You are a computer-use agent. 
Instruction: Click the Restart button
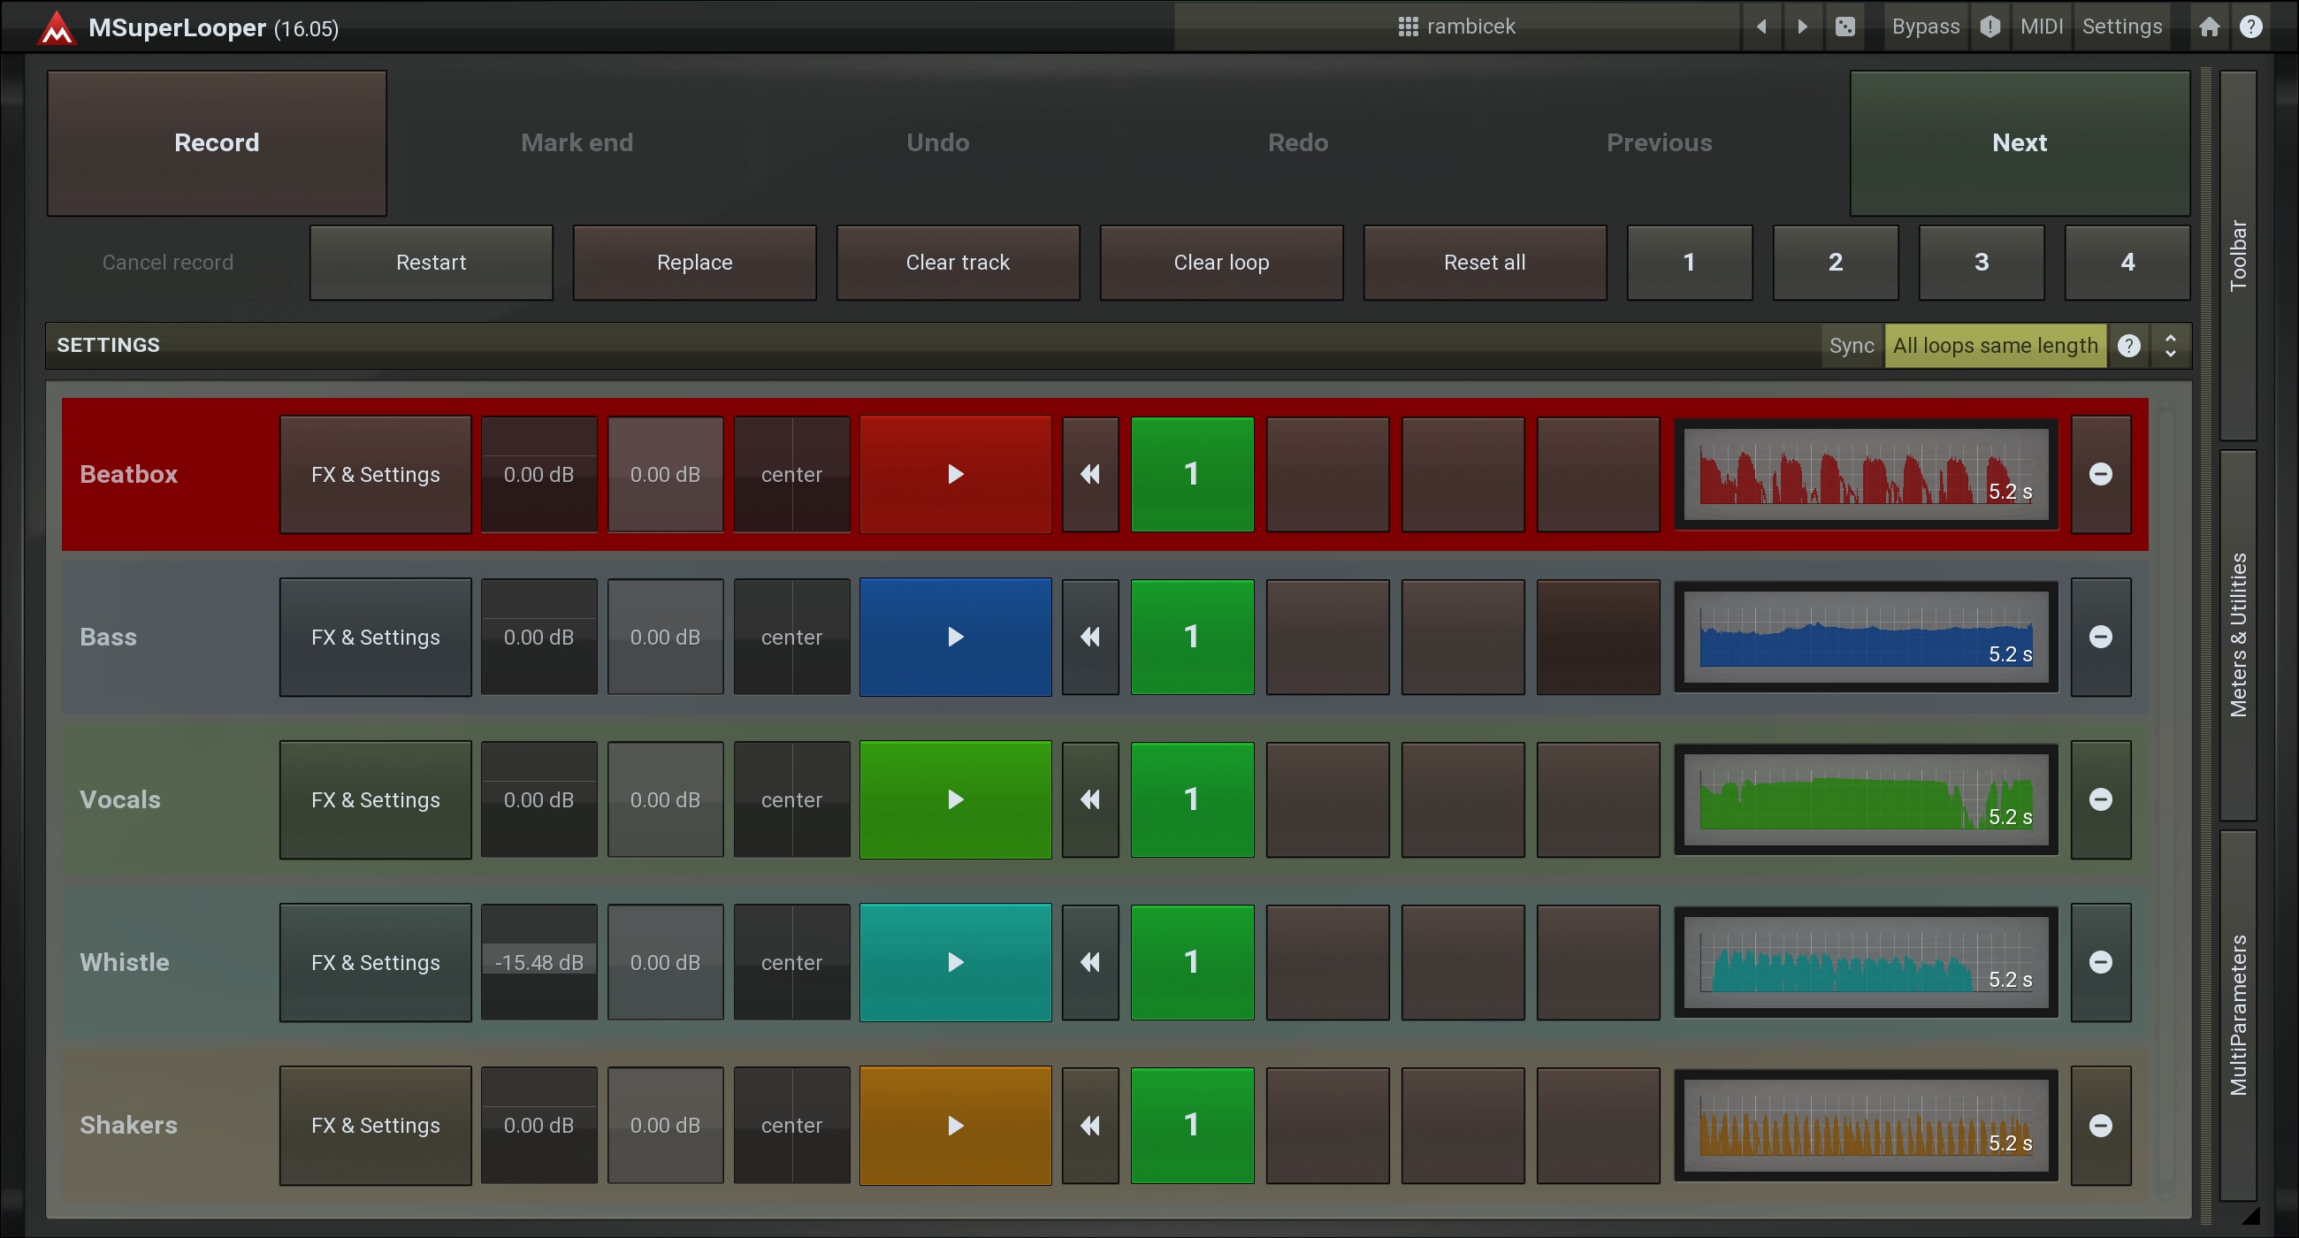tap(432, 263)
